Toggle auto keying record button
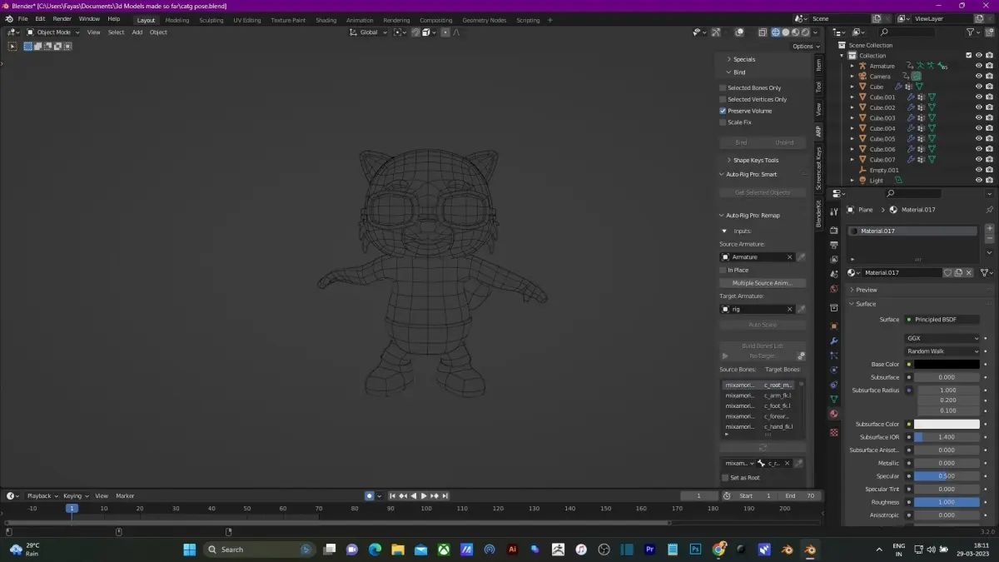Image resolution: width=999 pixels, height=562 pixels. tap(369, 495)
